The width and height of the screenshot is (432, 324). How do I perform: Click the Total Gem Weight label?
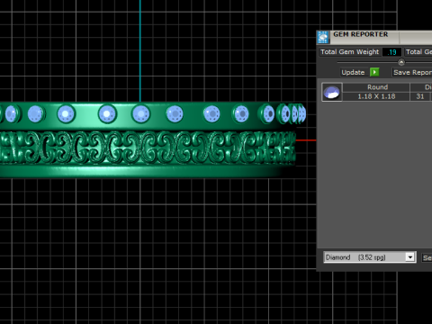click(350, 52)
